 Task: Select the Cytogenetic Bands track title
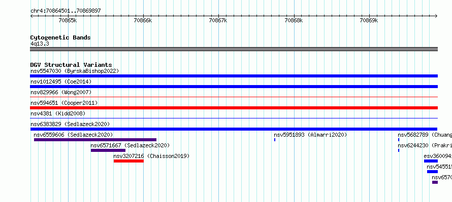(x=60, y=37)
